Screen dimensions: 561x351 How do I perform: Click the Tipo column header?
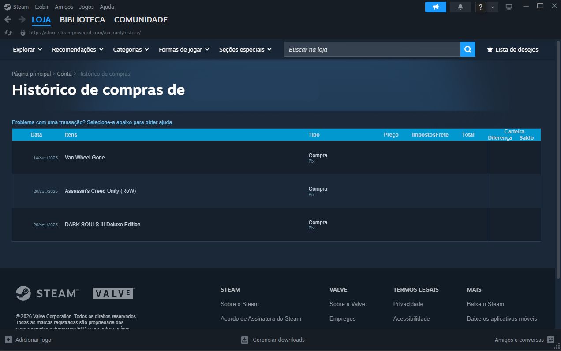pos(314,135)
